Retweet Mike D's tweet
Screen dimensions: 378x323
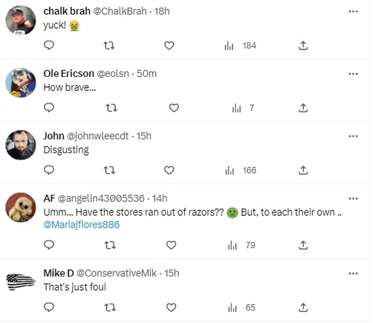click(x=111, y=308)
